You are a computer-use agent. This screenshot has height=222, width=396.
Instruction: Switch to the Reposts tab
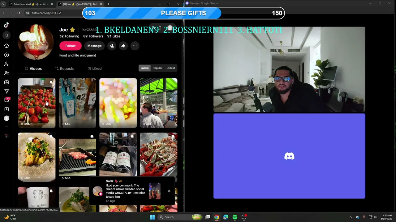coord(65,68)
